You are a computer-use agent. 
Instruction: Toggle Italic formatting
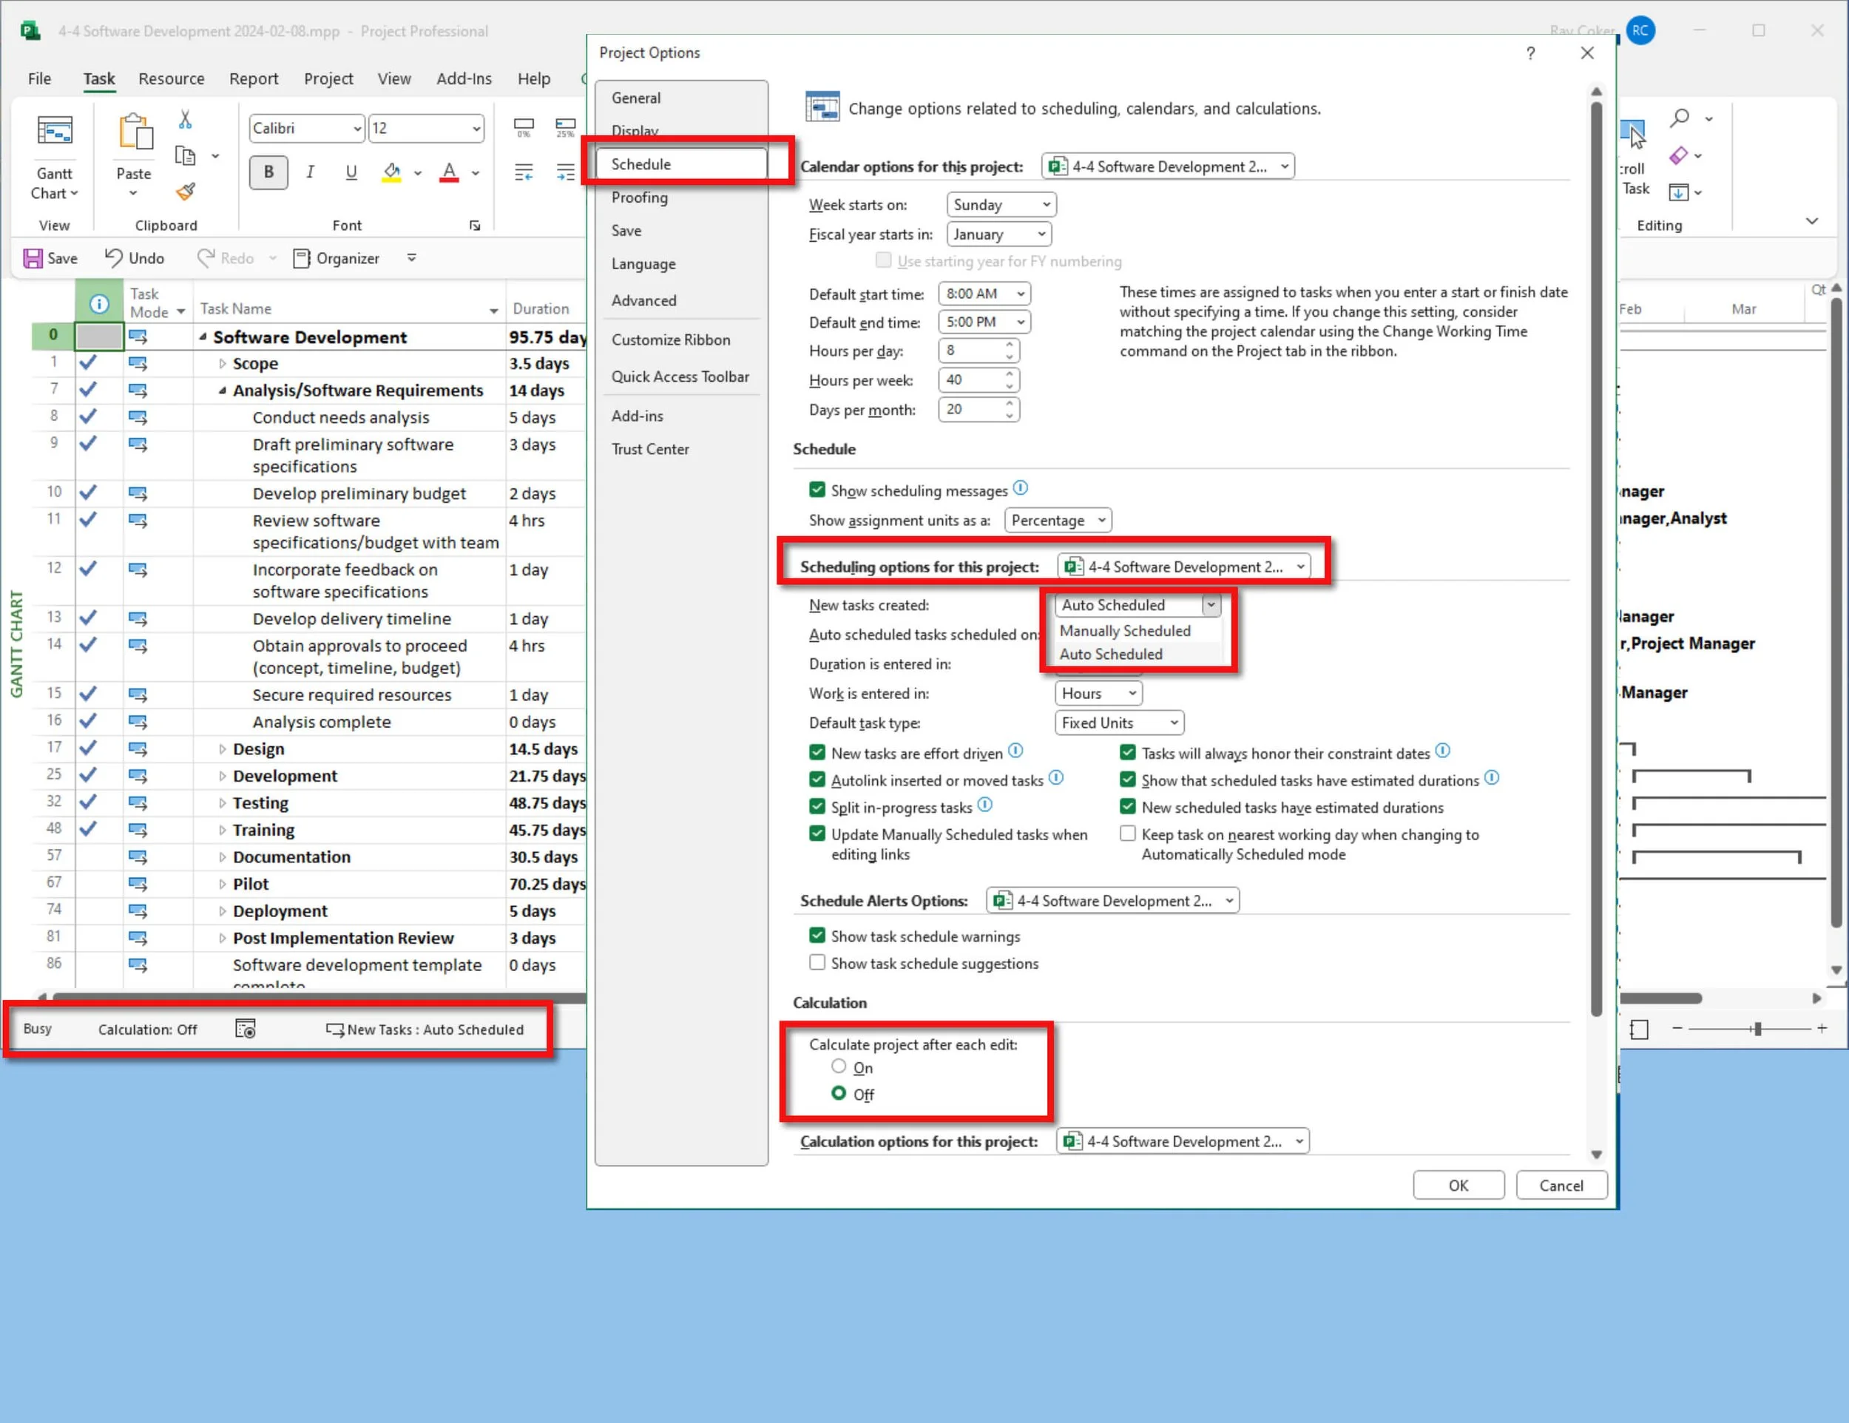pos(310,172)
